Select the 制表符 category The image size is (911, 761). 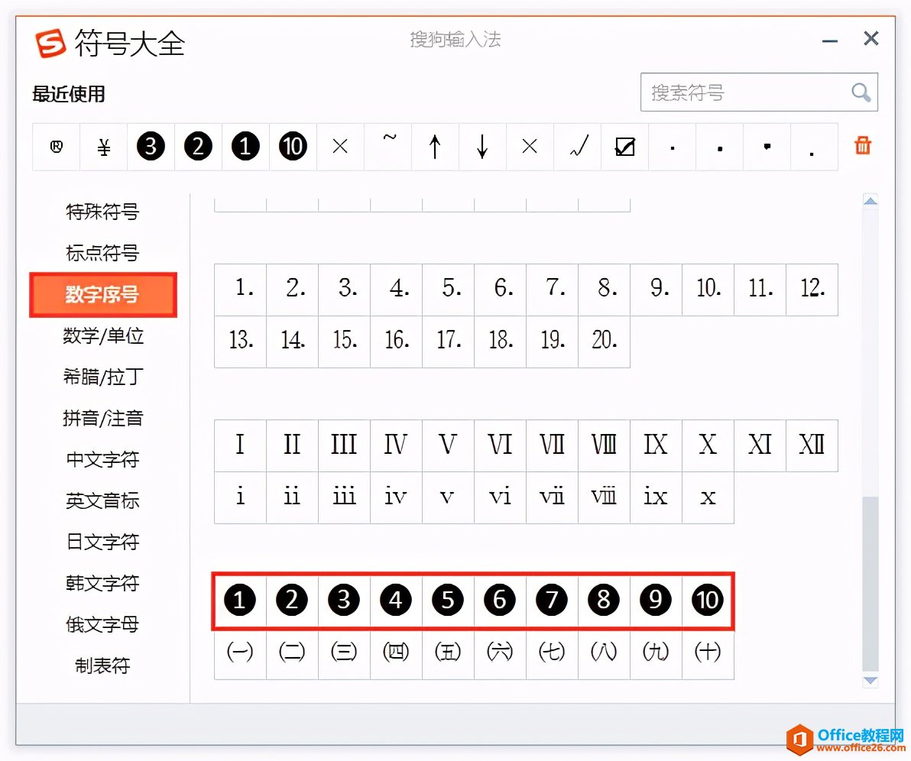(x=103, y=665)
